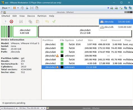133x110 pixels.
Task: Click the clock showing 05 Dec, Thu
Action: pos(29,108)
